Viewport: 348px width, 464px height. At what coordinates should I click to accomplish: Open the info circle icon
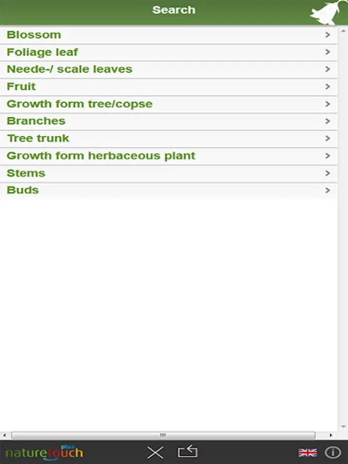(333, 453)
